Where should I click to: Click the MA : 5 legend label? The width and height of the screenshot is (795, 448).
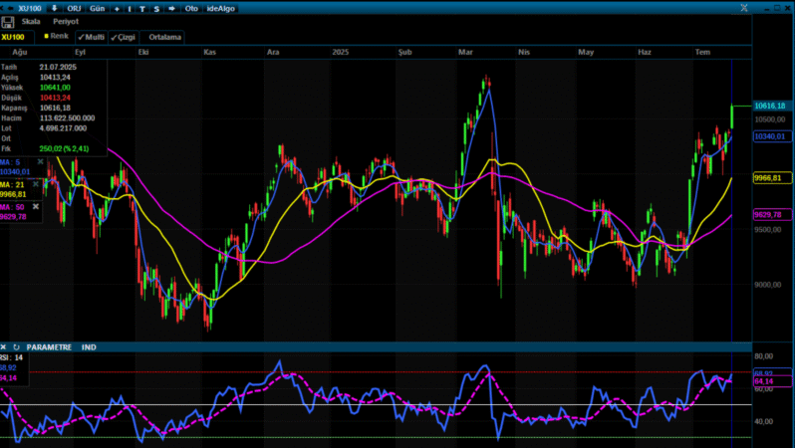click(x=10, y=162)
